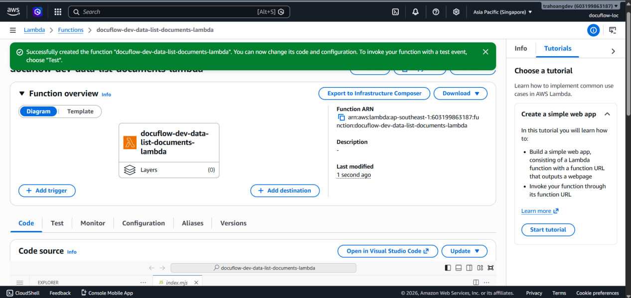Viewport: 631px width, 298px height.
Task: Click the blue info panel icon
Action: point(593,30)
